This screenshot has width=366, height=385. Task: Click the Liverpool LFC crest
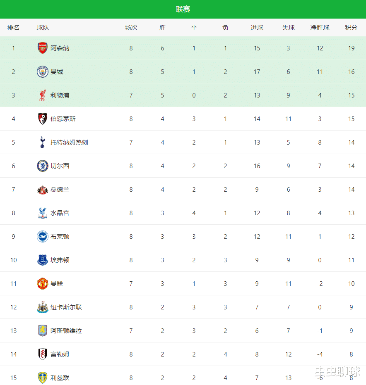click(43, 95)
